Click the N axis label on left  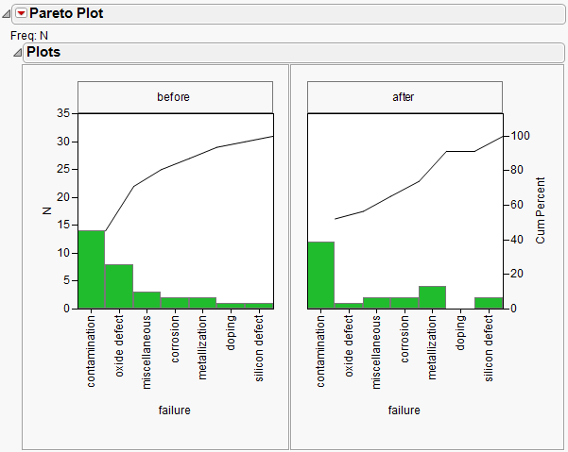pyautogui.click(x=46, y=210)
